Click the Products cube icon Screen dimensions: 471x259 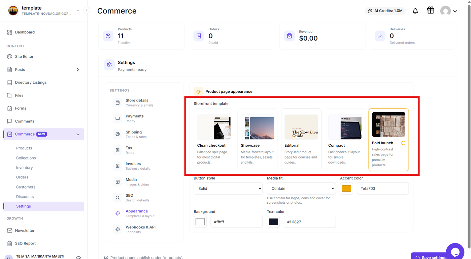108,36
